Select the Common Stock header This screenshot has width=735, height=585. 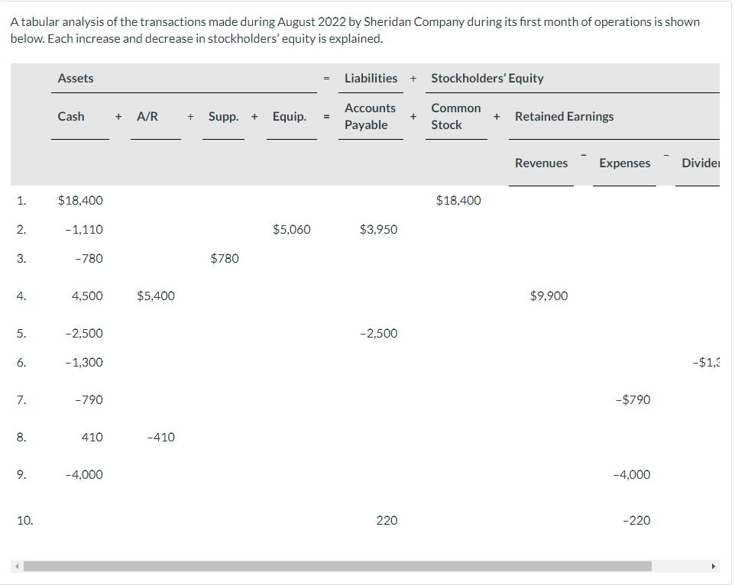(x=455, y=115)
